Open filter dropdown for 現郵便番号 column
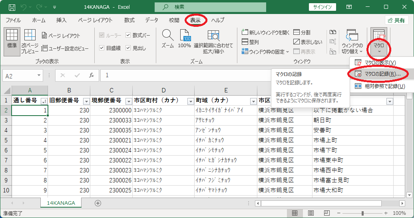This screenshot has width=414, height=218. point(129,101)
